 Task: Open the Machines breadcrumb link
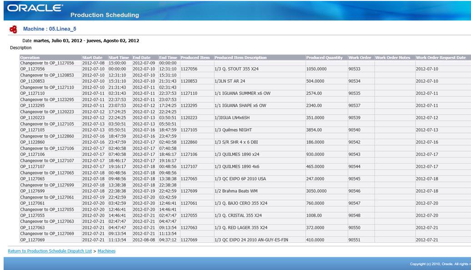[x=106, y=251]
